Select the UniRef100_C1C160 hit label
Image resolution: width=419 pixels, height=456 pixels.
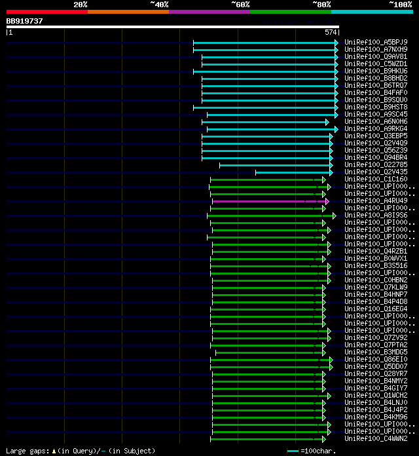click(376, 179)
